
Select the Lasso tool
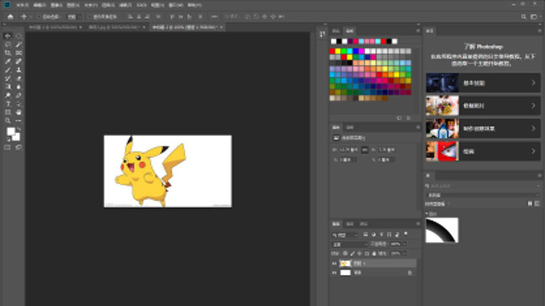coord(7,44)
